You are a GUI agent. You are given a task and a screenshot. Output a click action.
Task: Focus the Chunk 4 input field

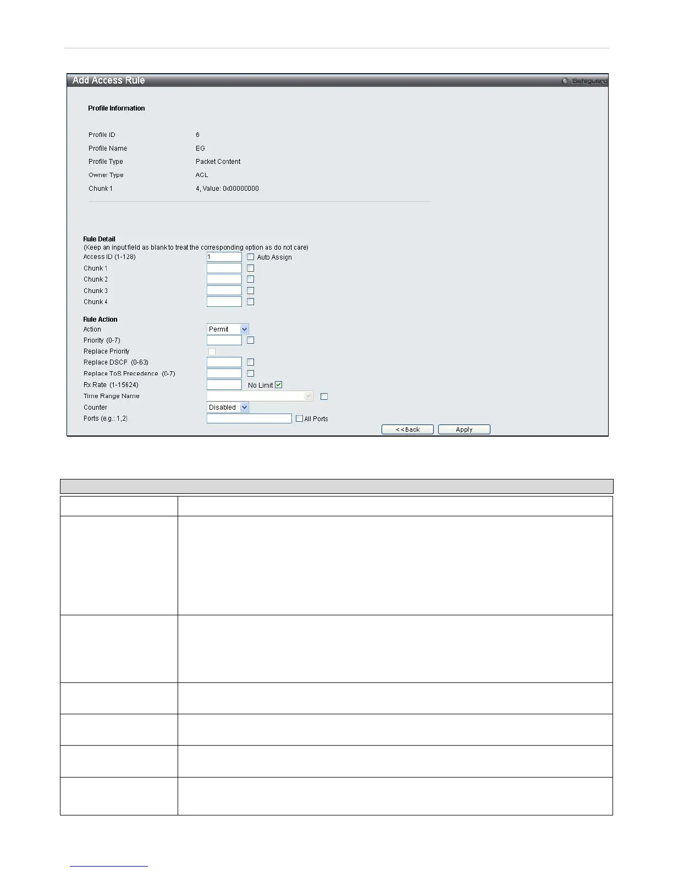point(224,301)
